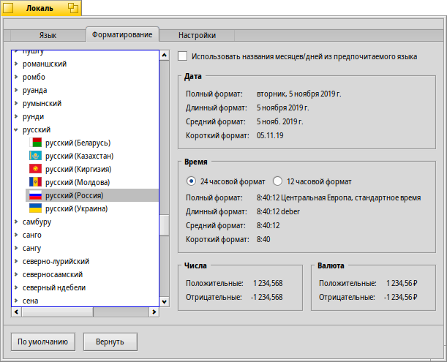The width and height of the screenshot is (447, 362).
Task: Click the close box in yellow title tab
Action: pos(8,8)
